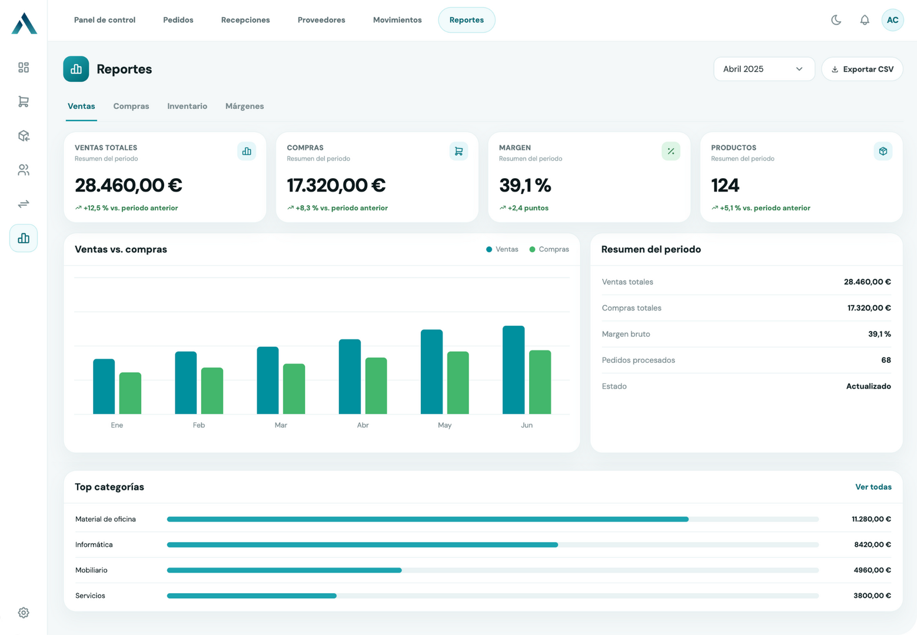This screenshot has width=917, height=635.
Task: Open notifications bell icon
Action: (x=864, y=20)
